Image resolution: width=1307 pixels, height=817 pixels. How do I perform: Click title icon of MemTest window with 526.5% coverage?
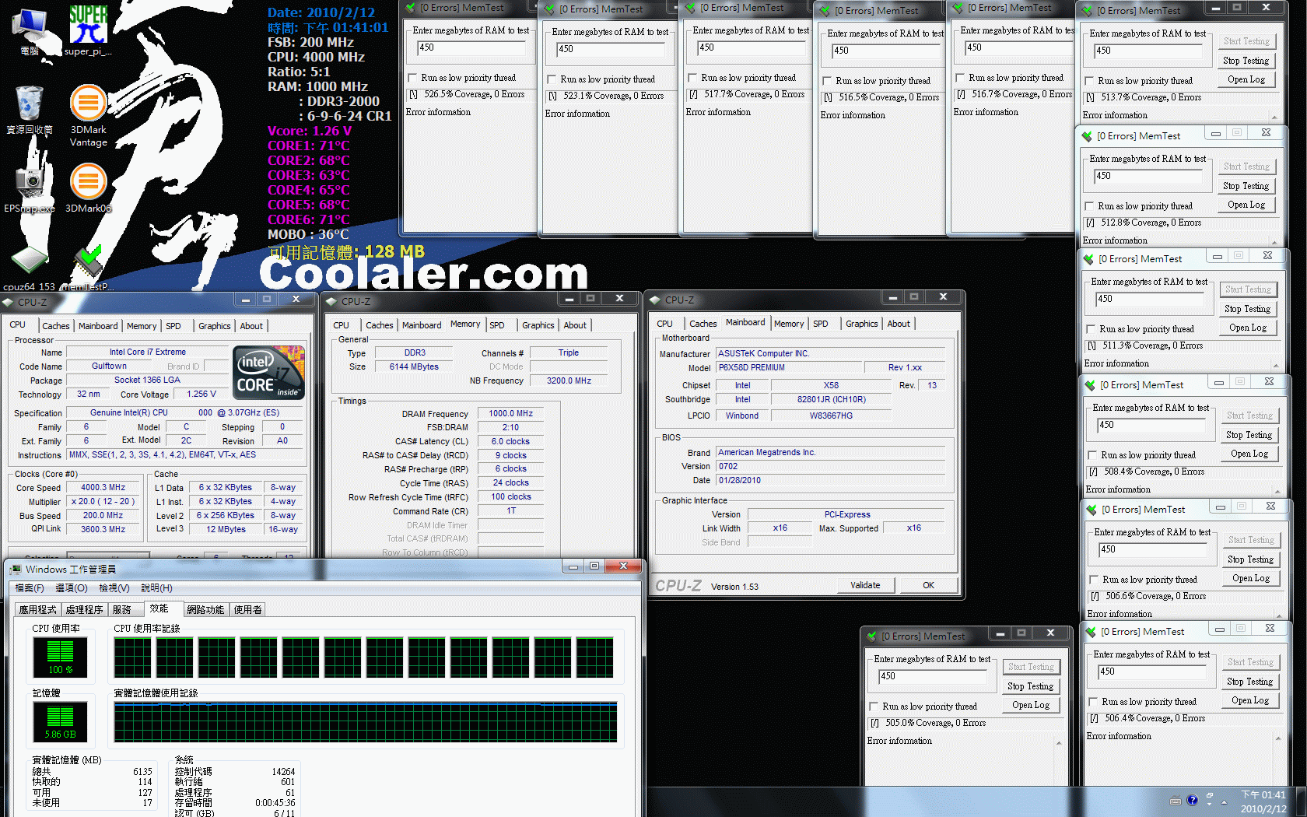[411, 9]
